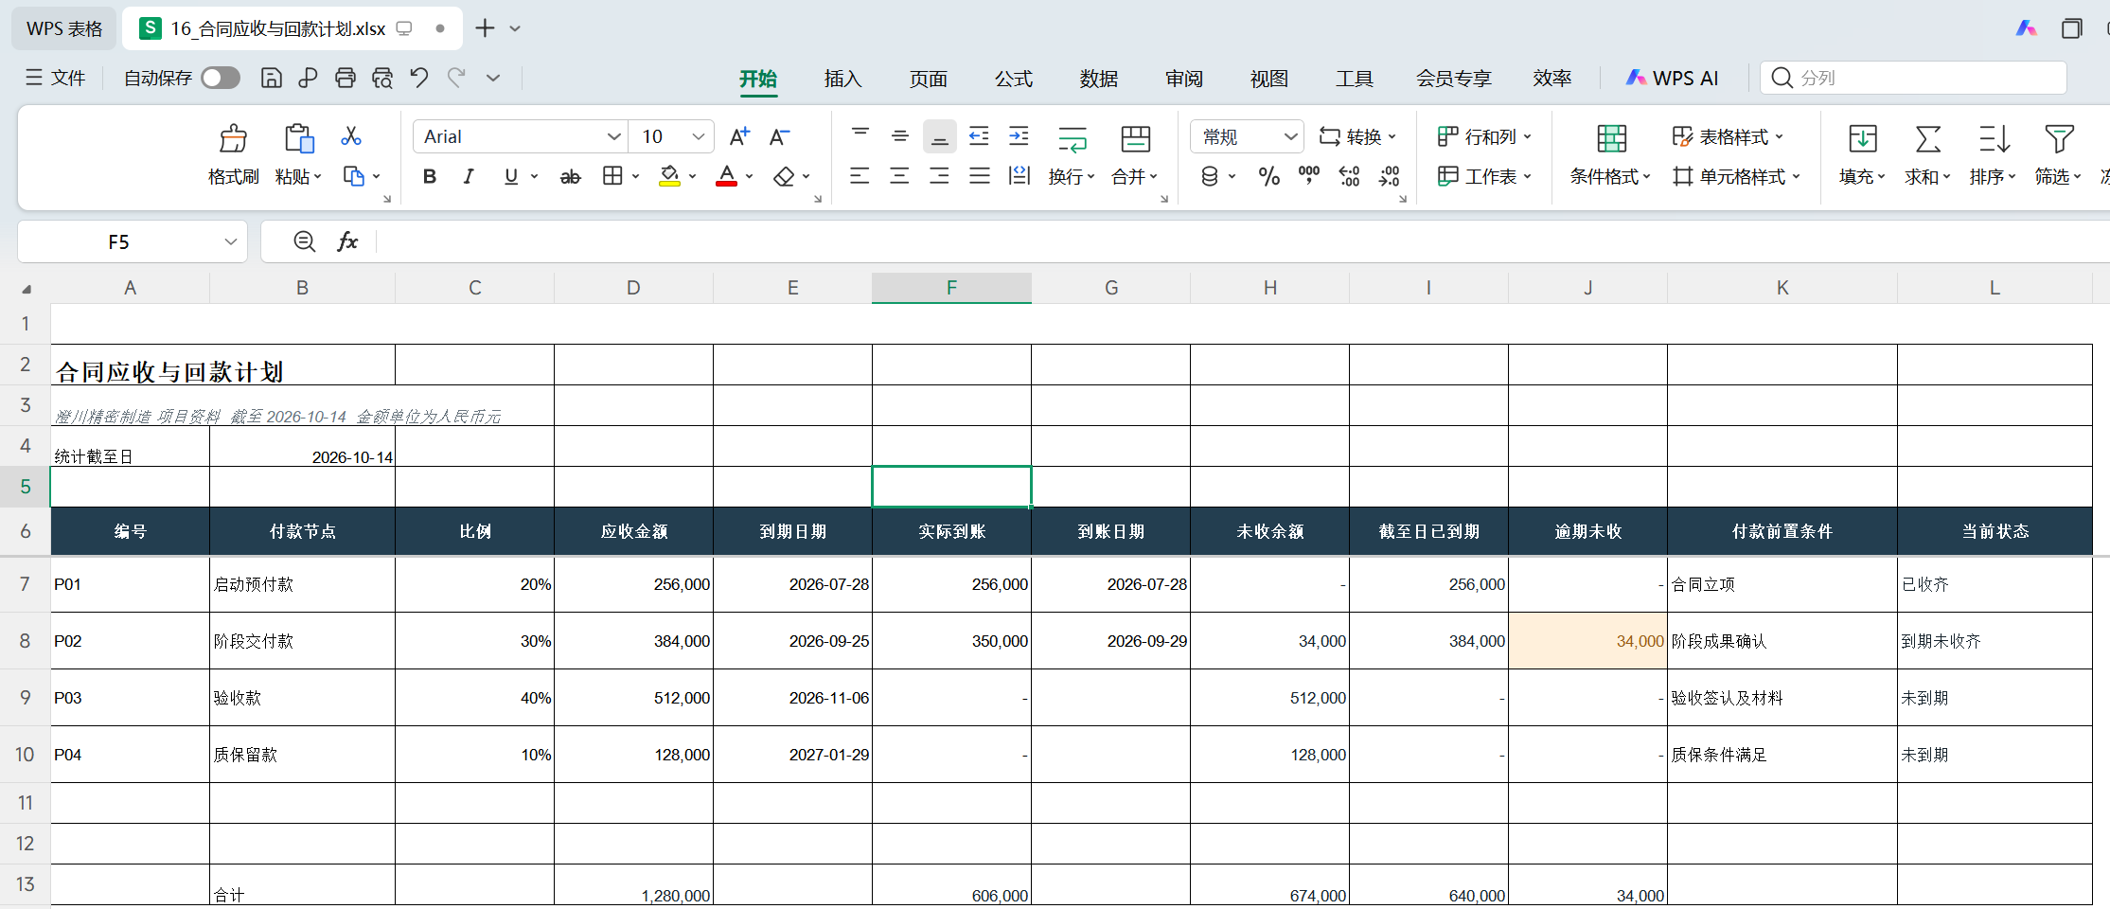Toggle left horizontal alignment
Screen dimensions: 2110x909
860,176
